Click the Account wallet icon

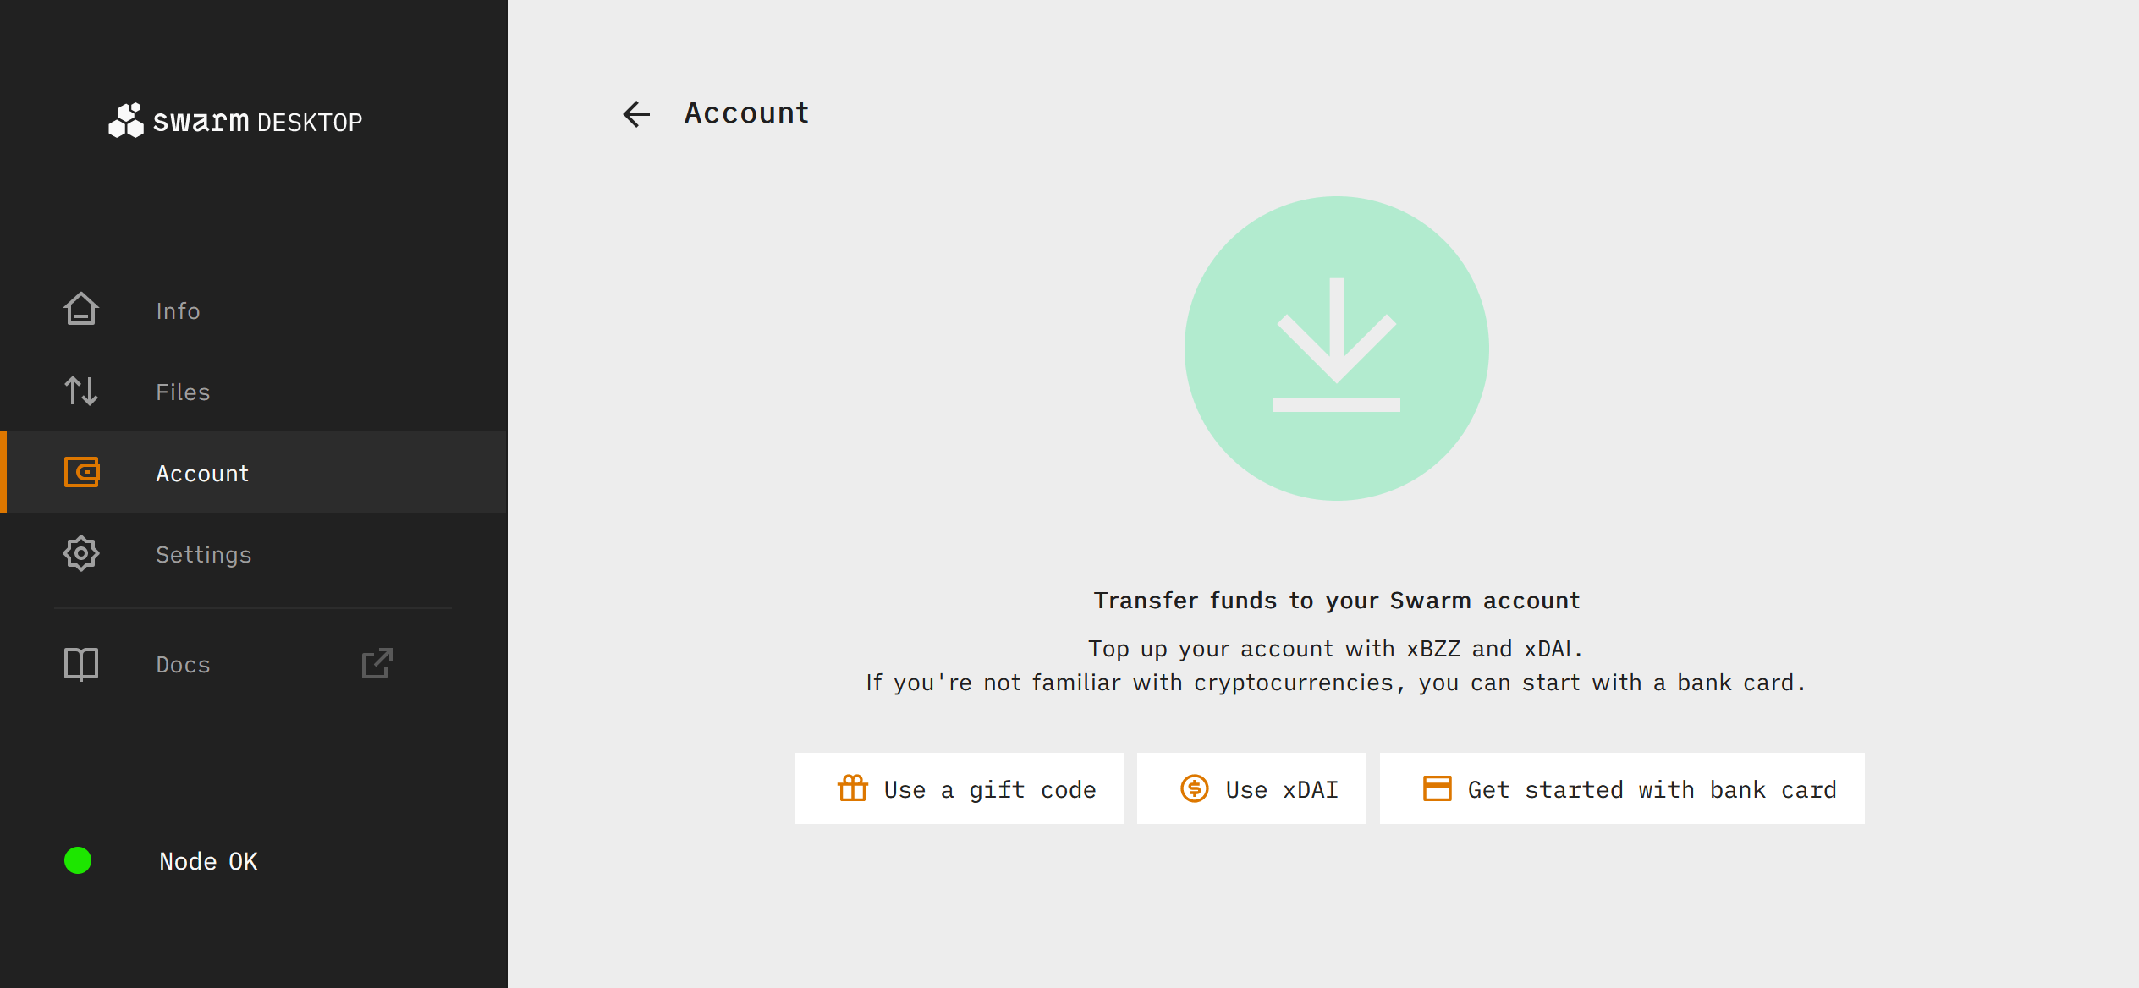pos(81,472)
